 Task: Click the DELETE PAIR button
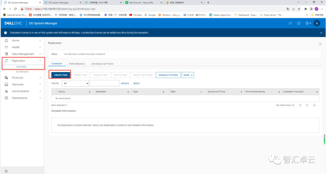click(x=120, y=75)
